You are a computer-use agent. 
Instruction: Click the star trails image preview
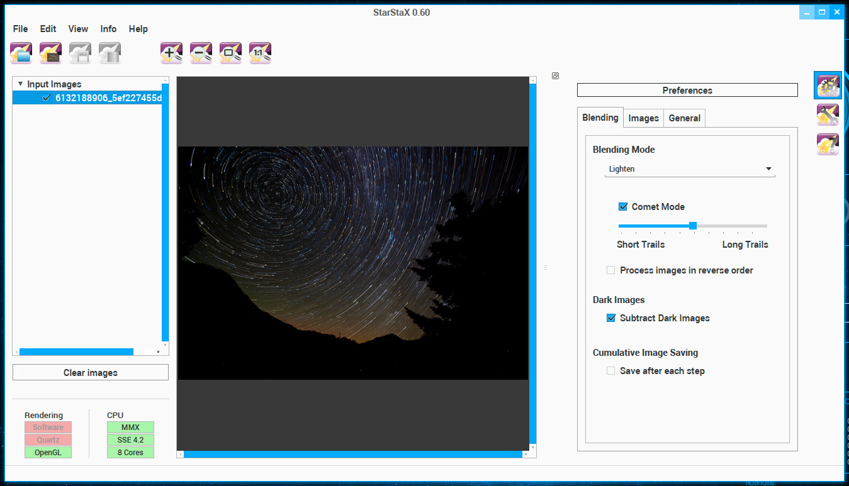pyautogui.click(x=353, y=263)
